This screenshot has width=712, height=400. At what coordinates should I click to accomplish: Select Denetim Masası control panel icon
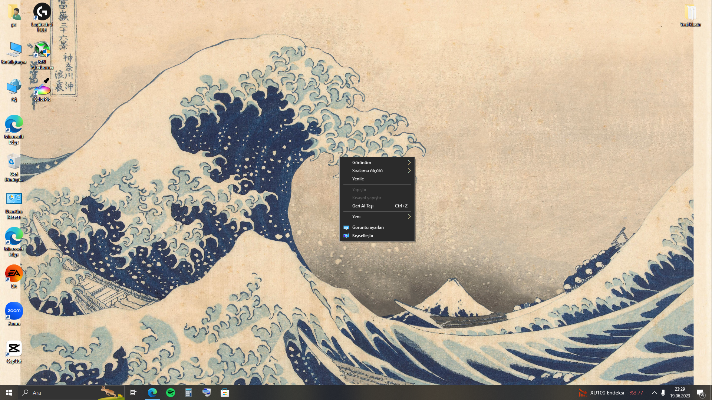point(14,205)
